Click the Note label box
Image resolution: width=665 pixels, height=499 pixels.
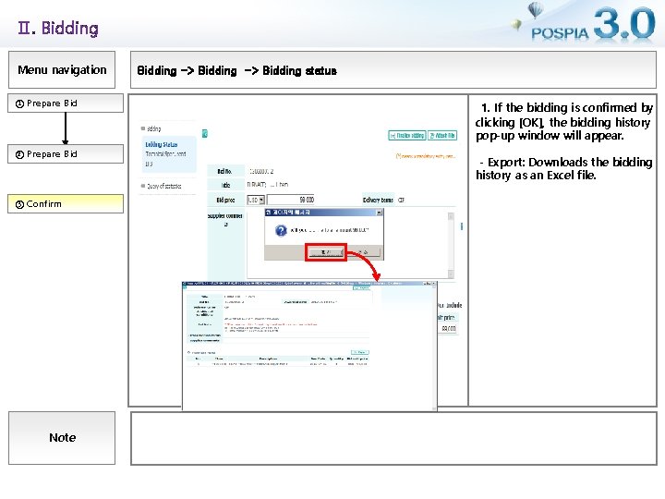[62, 438]
